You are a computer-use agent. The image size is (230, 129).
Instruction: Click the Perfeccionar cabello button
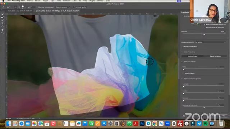[x=80, y=7]
